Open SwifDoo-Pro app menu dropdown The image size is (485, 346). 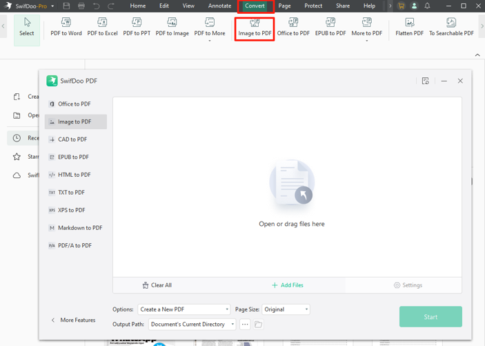52,6
